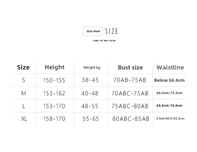This screenshot has width=197, height=152.
Task: Click the Bust size column header
Action: click(x=130, y=67)
